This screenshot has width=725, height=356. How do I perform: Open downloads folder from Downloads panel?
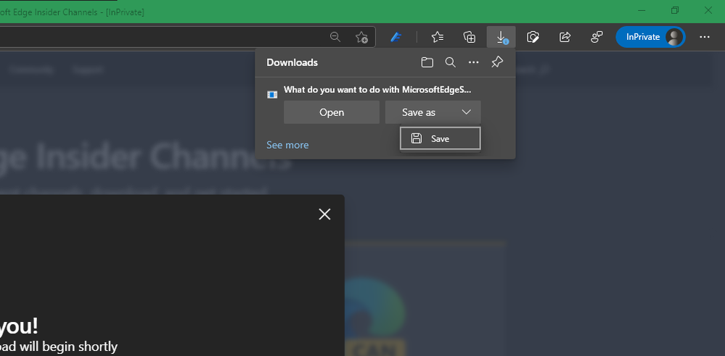tap(427, 62)
